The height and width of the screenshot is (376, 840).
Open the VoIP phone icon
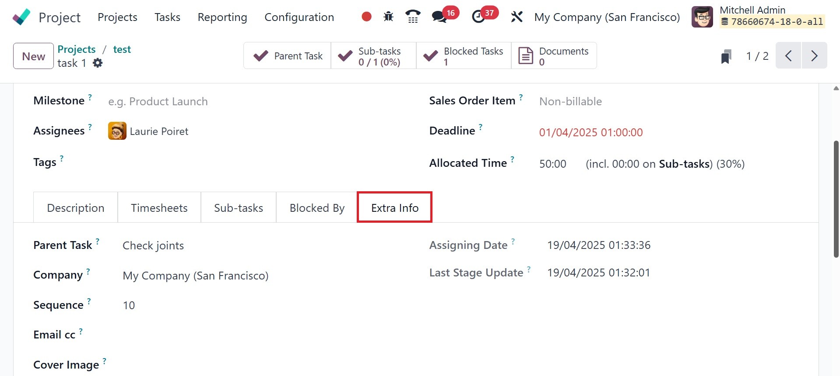[413, 17]
